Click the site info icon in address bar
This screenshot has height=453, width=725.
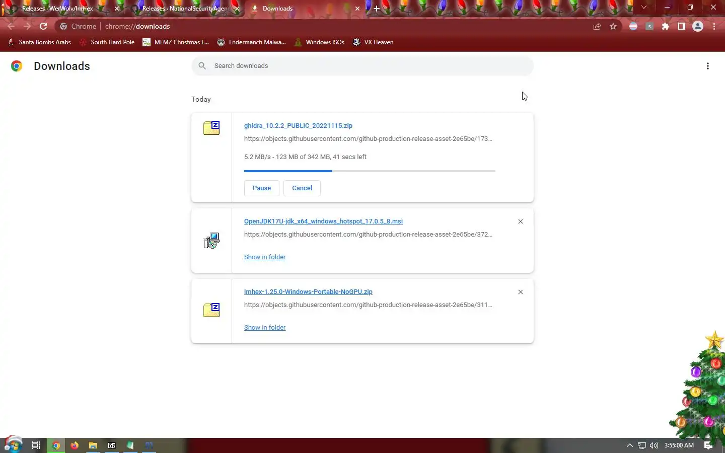(63, 26)
